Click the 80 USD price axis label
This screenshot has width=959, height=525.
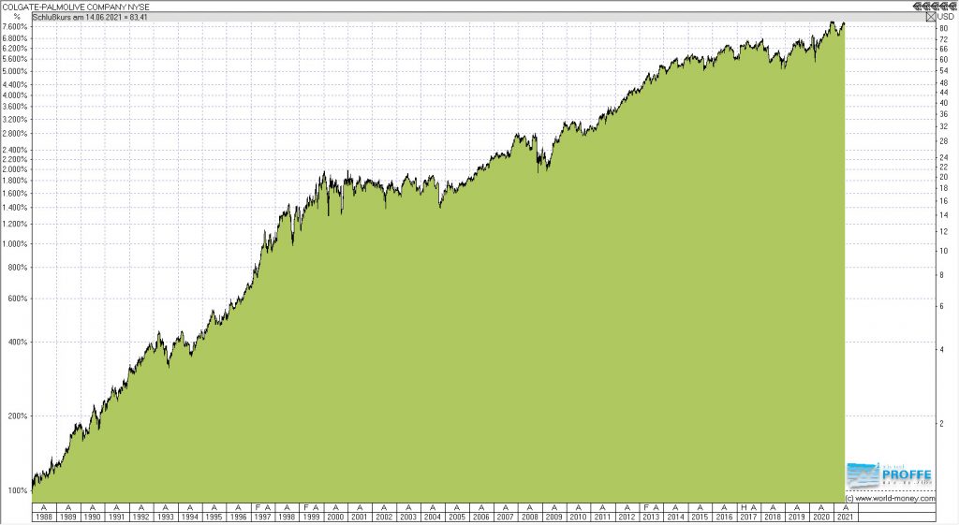pyautogui.click(x=944, y=29)
